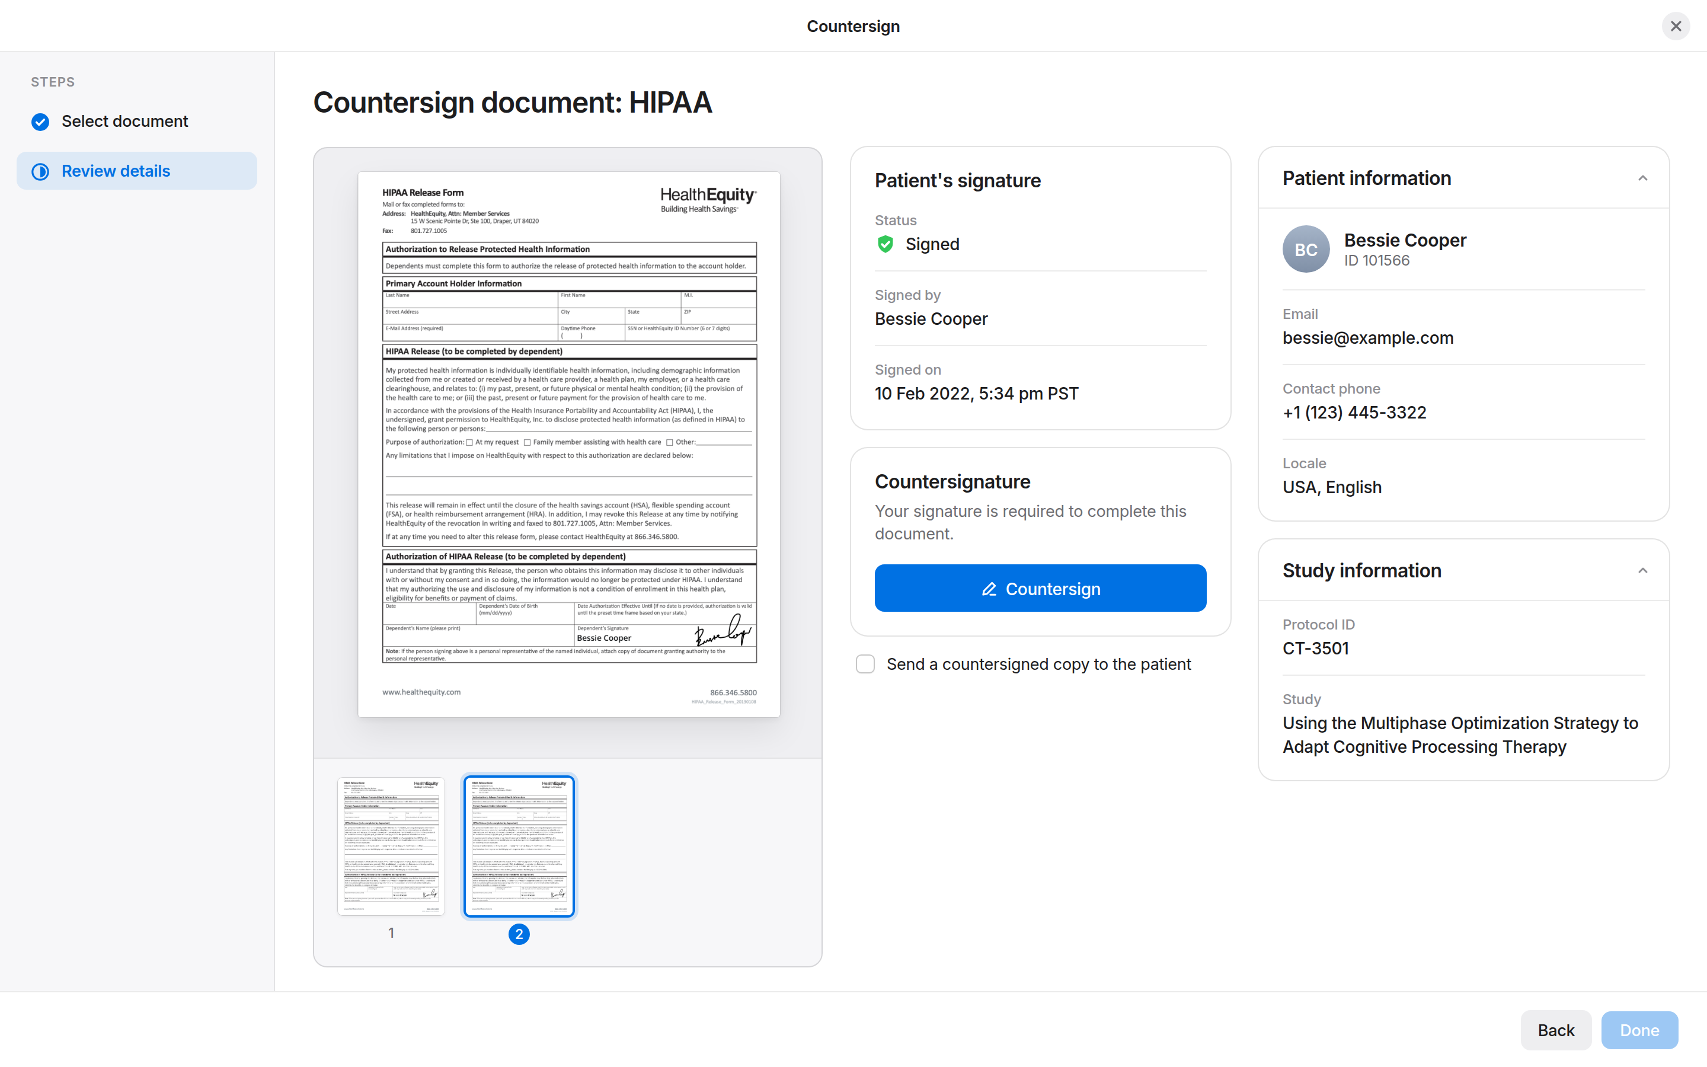Click the Signed by Bessie Cooper value
Screen dimensions: 1707x1067
931,318
